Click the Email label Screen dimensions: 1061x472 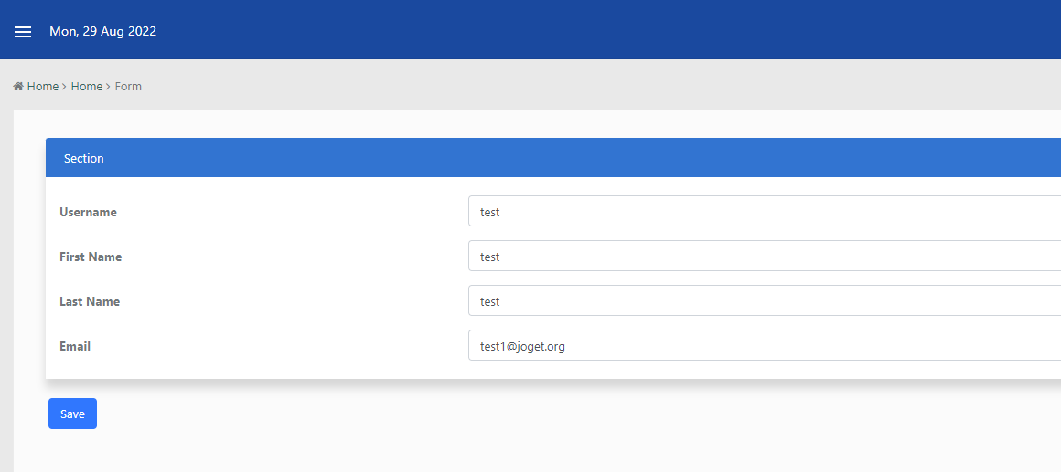75,346
